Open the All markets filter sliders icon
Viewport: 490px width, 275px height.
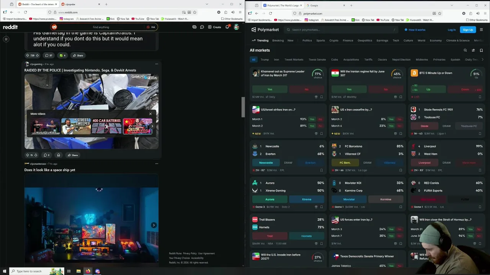pyautogui.click(x=473, y=50)
